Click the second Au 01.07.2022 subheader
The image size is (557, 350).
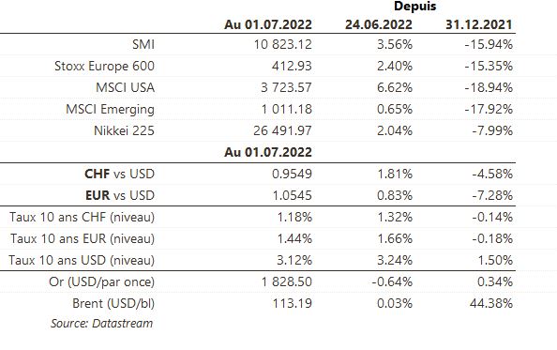tap(268, 152)
